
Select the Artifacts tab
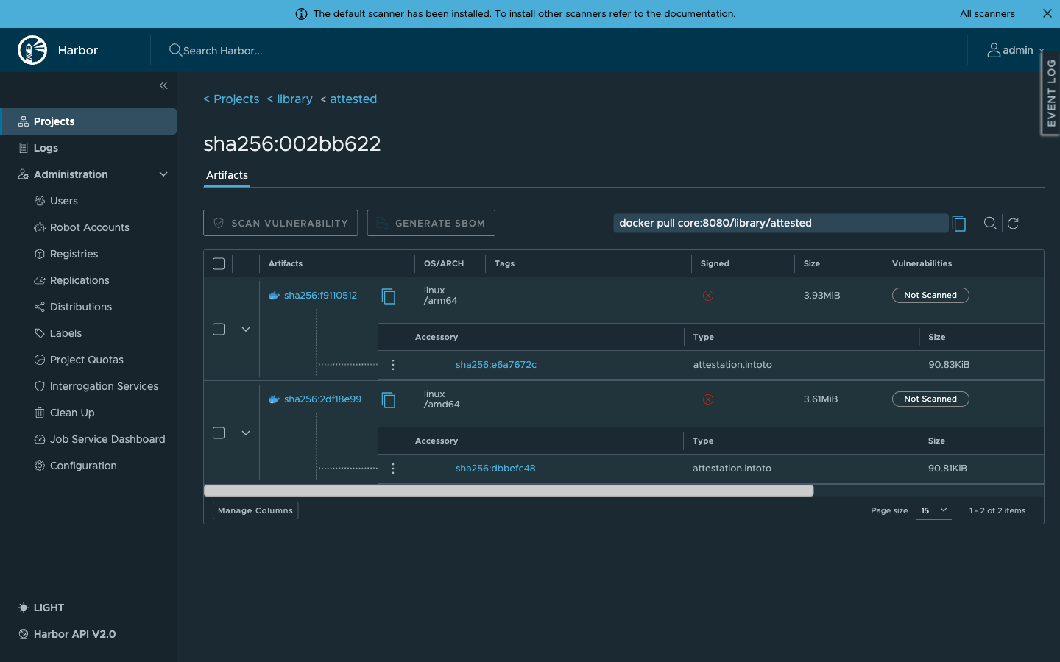(x=227, y=175)
